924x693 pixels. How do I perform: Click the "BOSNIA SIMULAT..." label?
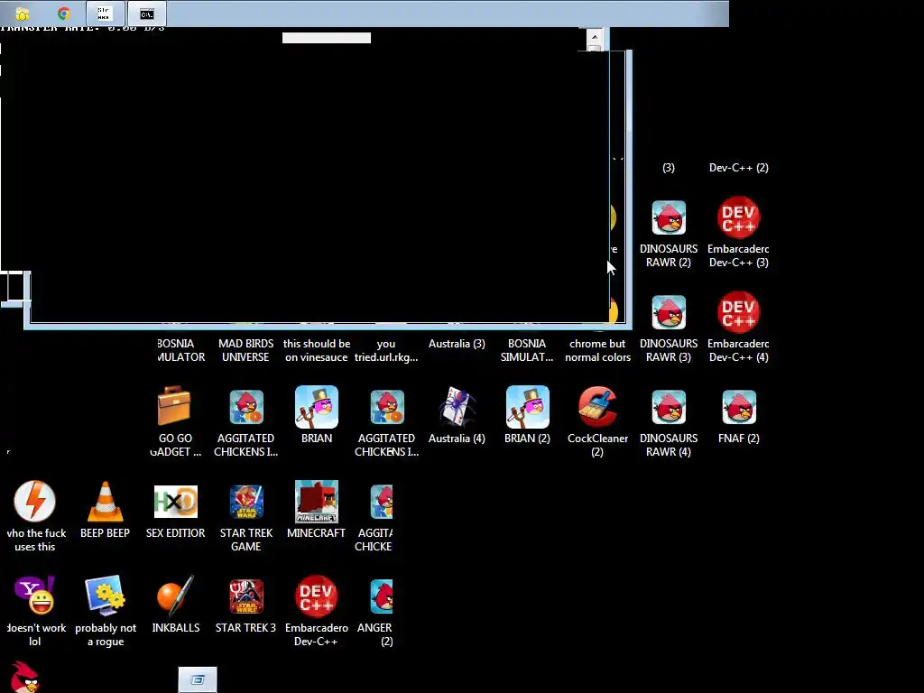[527, 350]
